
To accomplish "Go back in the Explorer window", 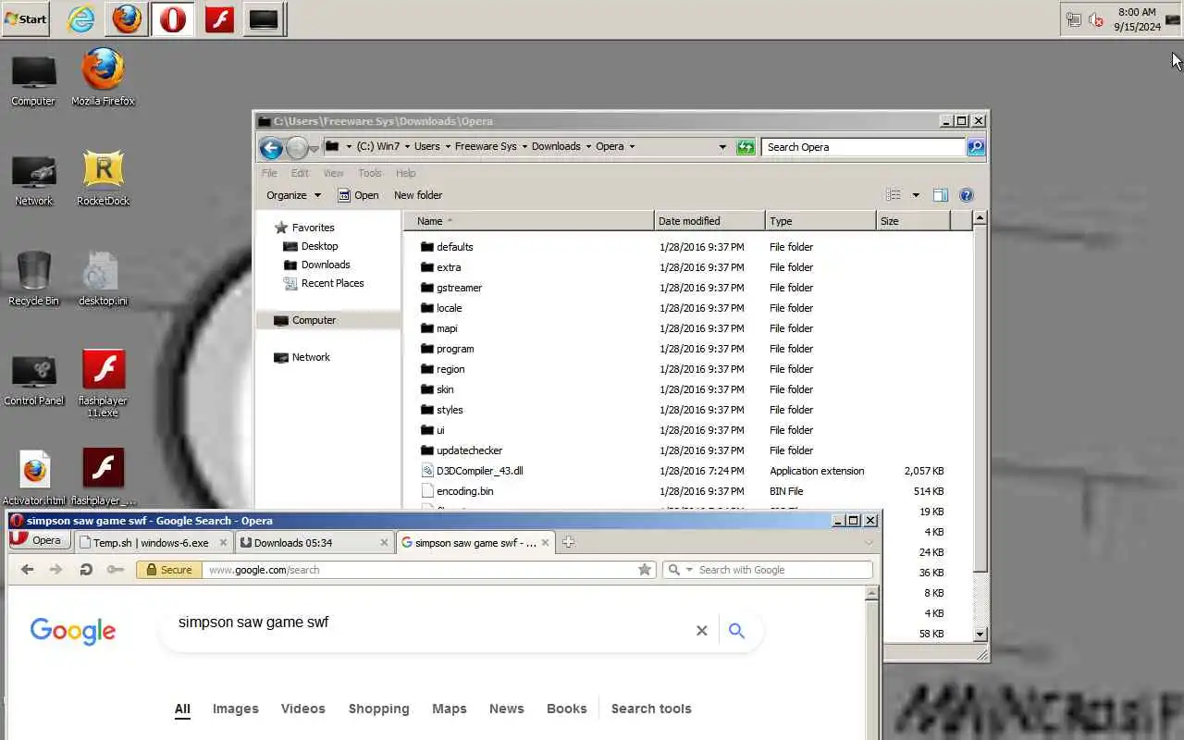I will coord(271,147).
